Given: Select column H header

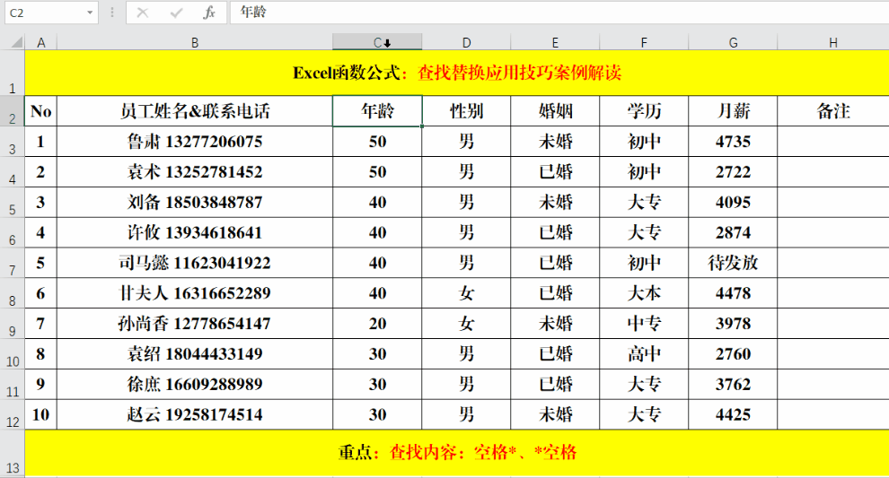Looking at the screenshot, I should click(x=832, y=42).
